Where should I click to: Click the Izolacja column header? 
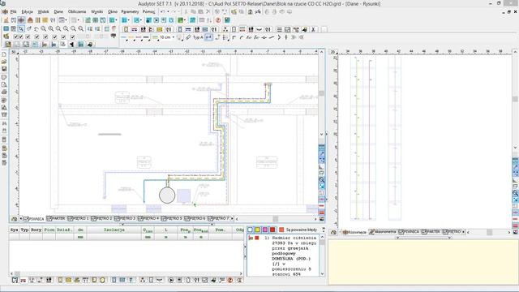pos(114,230)
